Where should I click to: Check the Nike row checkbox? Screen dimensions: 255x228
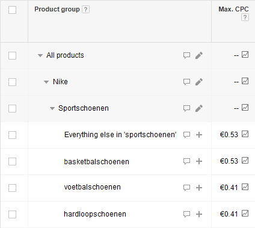[x=12, y=82]
